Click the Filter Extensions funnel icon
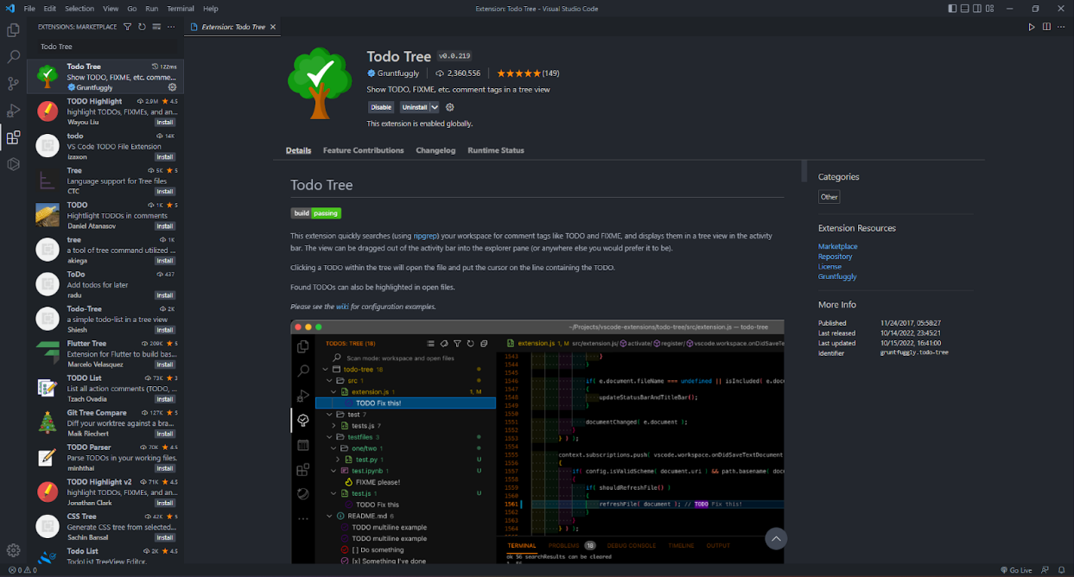 [x=127, y=27]
